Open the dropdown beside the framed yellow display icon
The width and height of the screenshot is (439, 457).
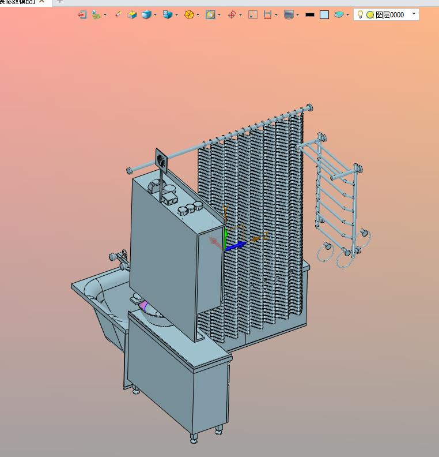tap(219, 14)
